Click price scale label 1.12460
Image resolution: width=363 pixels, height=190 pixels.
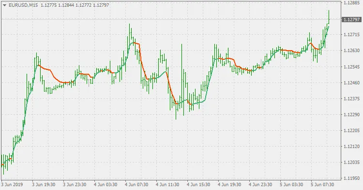click(351, 82)
